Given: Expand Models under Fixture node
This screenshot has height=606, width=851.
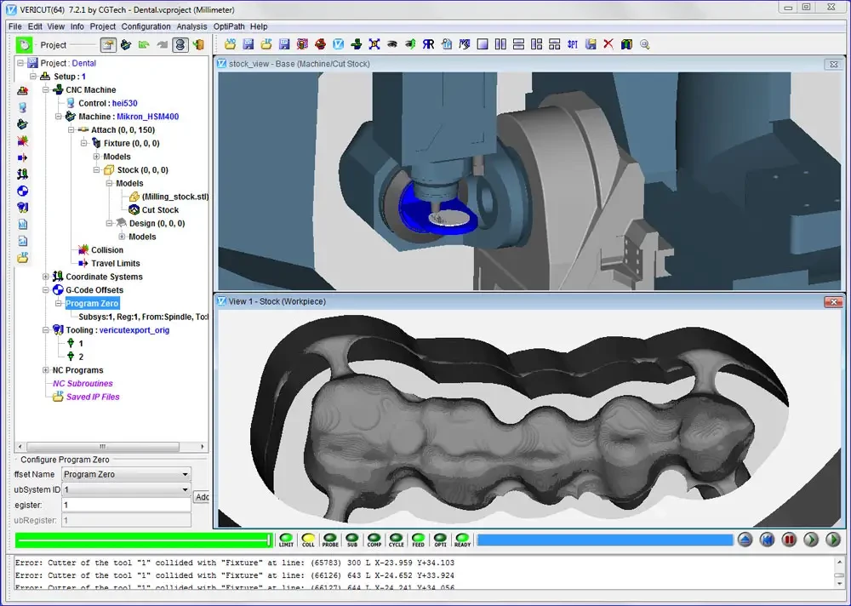Looking at the screenshot, I should [96, 157].
